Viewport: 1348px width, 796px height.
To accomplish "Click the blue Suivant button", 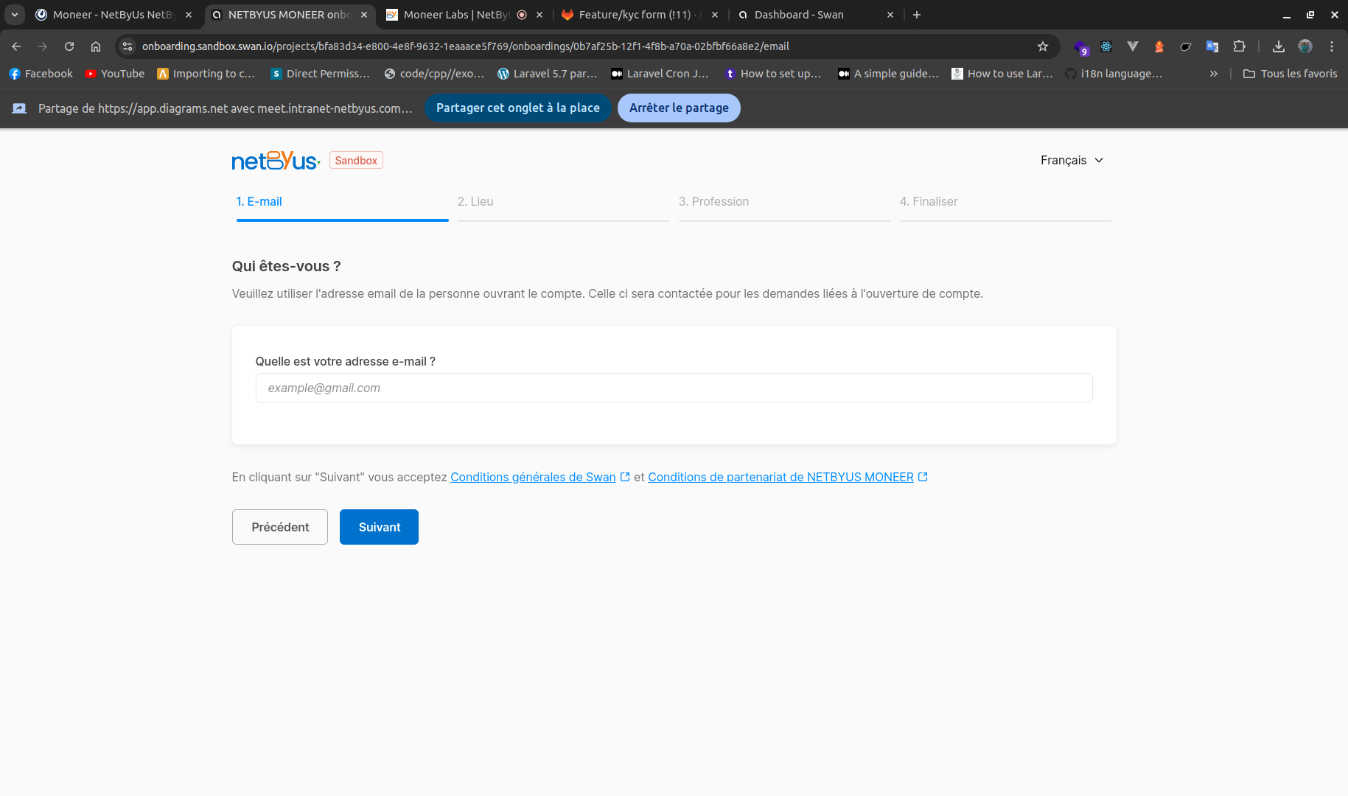I will (x=379, y=527).
